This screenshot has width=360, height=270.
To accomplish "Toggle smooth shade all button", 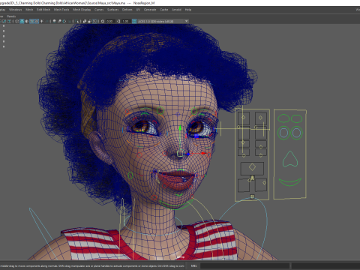I will click(x=22, y=21).
